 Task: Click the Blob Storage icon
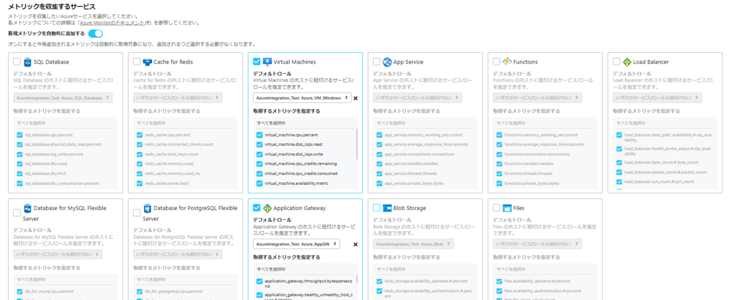point(387,208)
